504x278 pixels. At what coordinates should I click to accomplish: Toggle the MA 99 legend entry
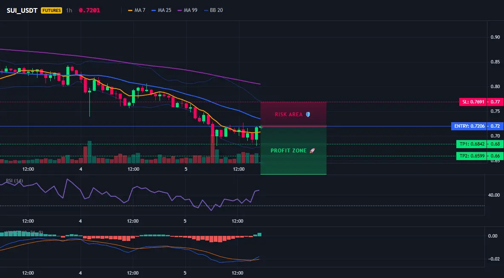[187, 10]
